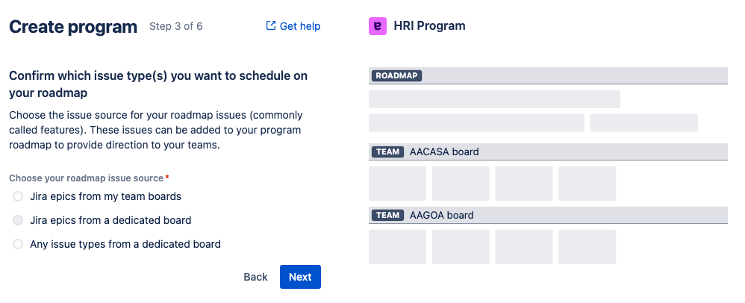Go Back to the previous step

(x=255, y=277)
